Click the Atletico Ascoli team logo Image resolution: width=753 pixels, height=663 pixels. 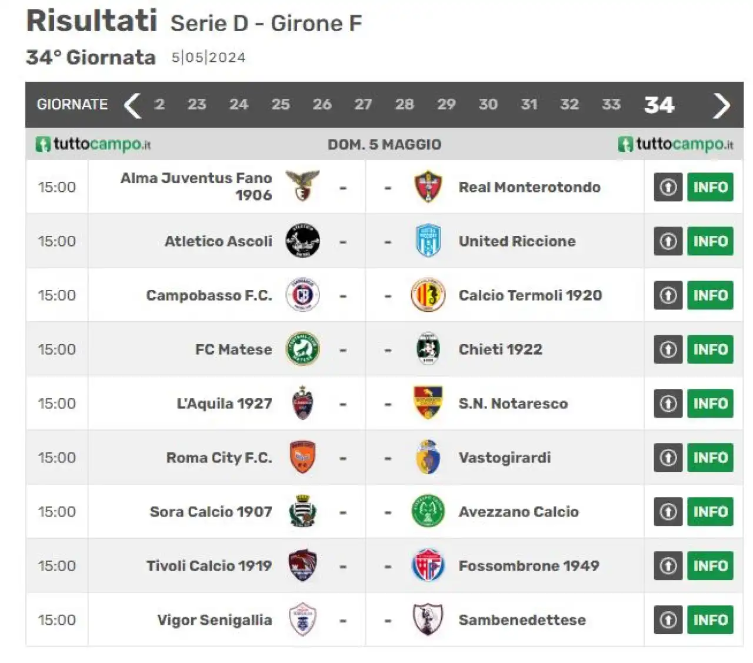[302, 241]
